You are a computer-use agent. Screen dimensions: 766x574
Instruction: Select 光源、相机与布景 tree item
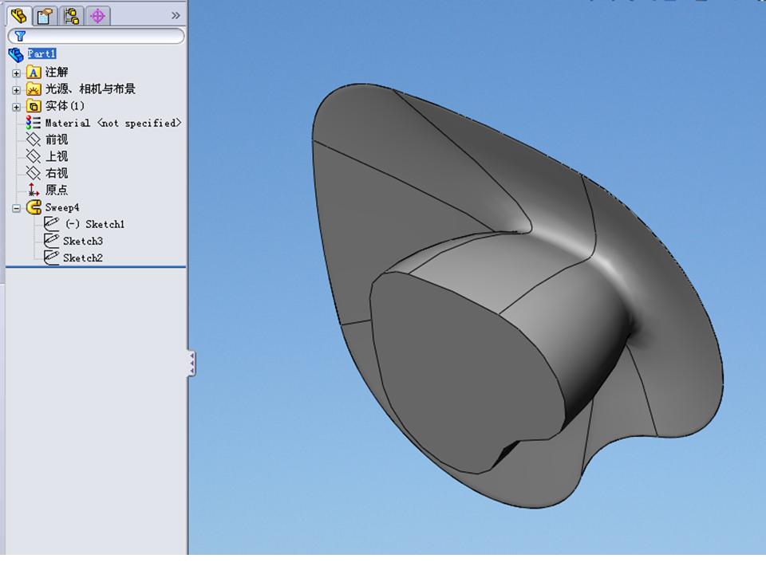pyautogui.click(x=90, y=88)
